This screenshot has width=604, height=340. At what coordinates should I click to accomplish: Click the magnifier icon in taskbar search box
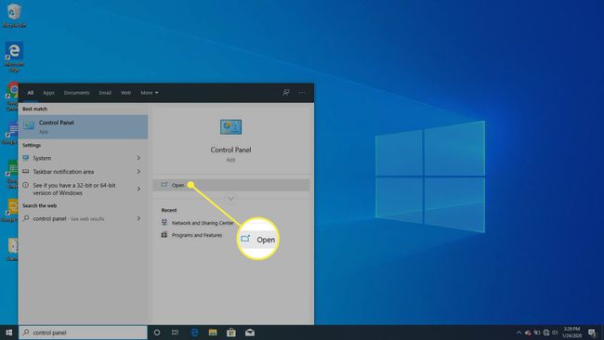pyautogui.click(x=26, y=333)
